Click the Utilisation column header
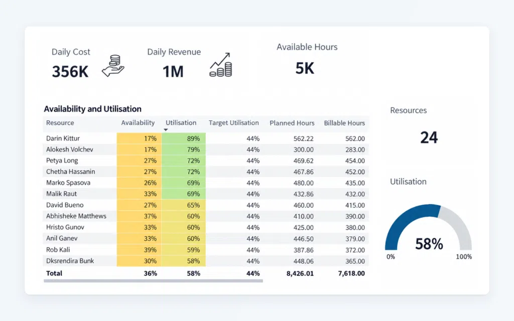The height and width of the screenshot is (321, 514). [181, 123]
